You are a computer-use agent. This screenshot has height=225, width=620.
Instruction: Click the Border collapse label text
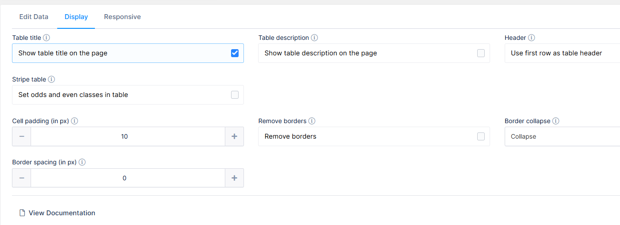(527, 121)
